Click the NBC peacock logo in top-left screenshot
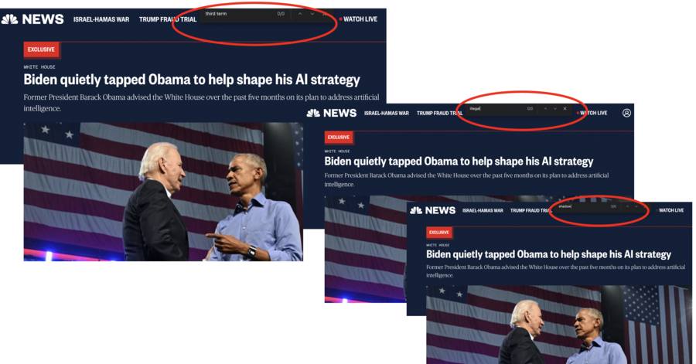Viewport: 696px width, 364px height. (x=9, y=19)
